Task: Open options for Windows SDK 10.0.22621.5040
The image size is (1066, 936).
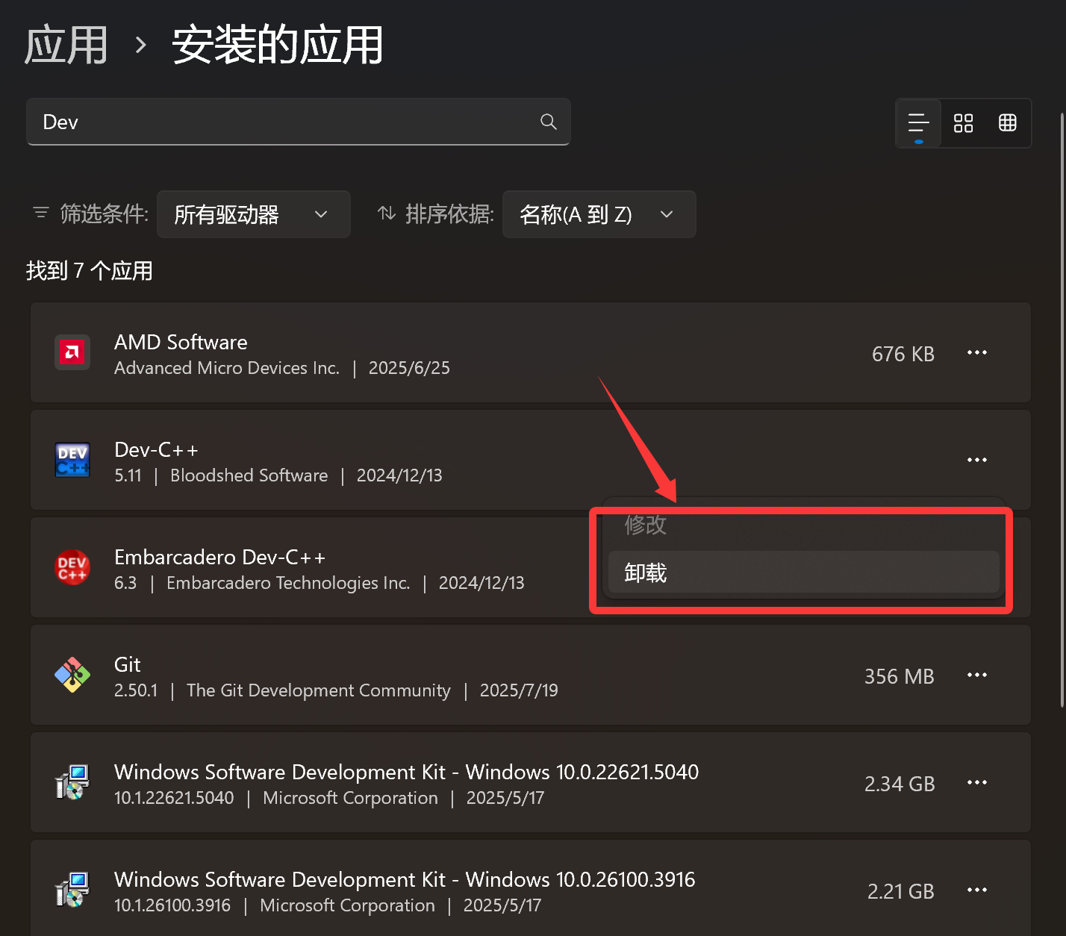Action: tap(977, 782)
